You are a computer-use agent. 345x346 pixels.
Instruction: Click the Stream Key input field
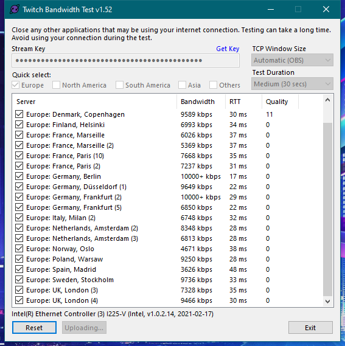point(126,60)
